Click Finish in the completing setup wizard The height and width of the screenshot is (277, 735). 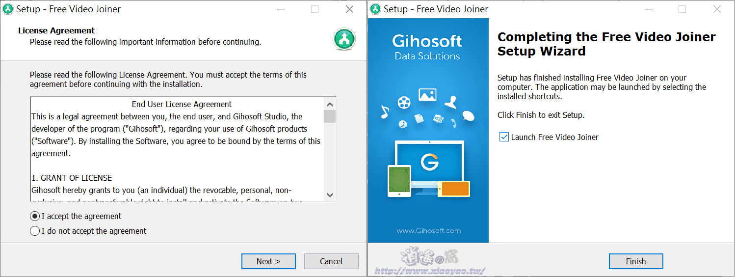tap(636, 261)
